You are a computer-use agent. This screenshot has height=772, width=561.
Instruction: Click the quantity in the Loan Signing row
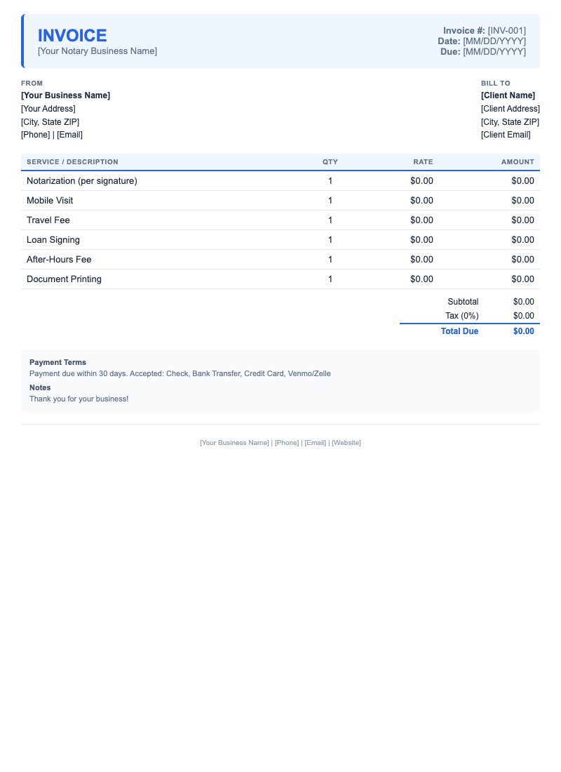330,240
